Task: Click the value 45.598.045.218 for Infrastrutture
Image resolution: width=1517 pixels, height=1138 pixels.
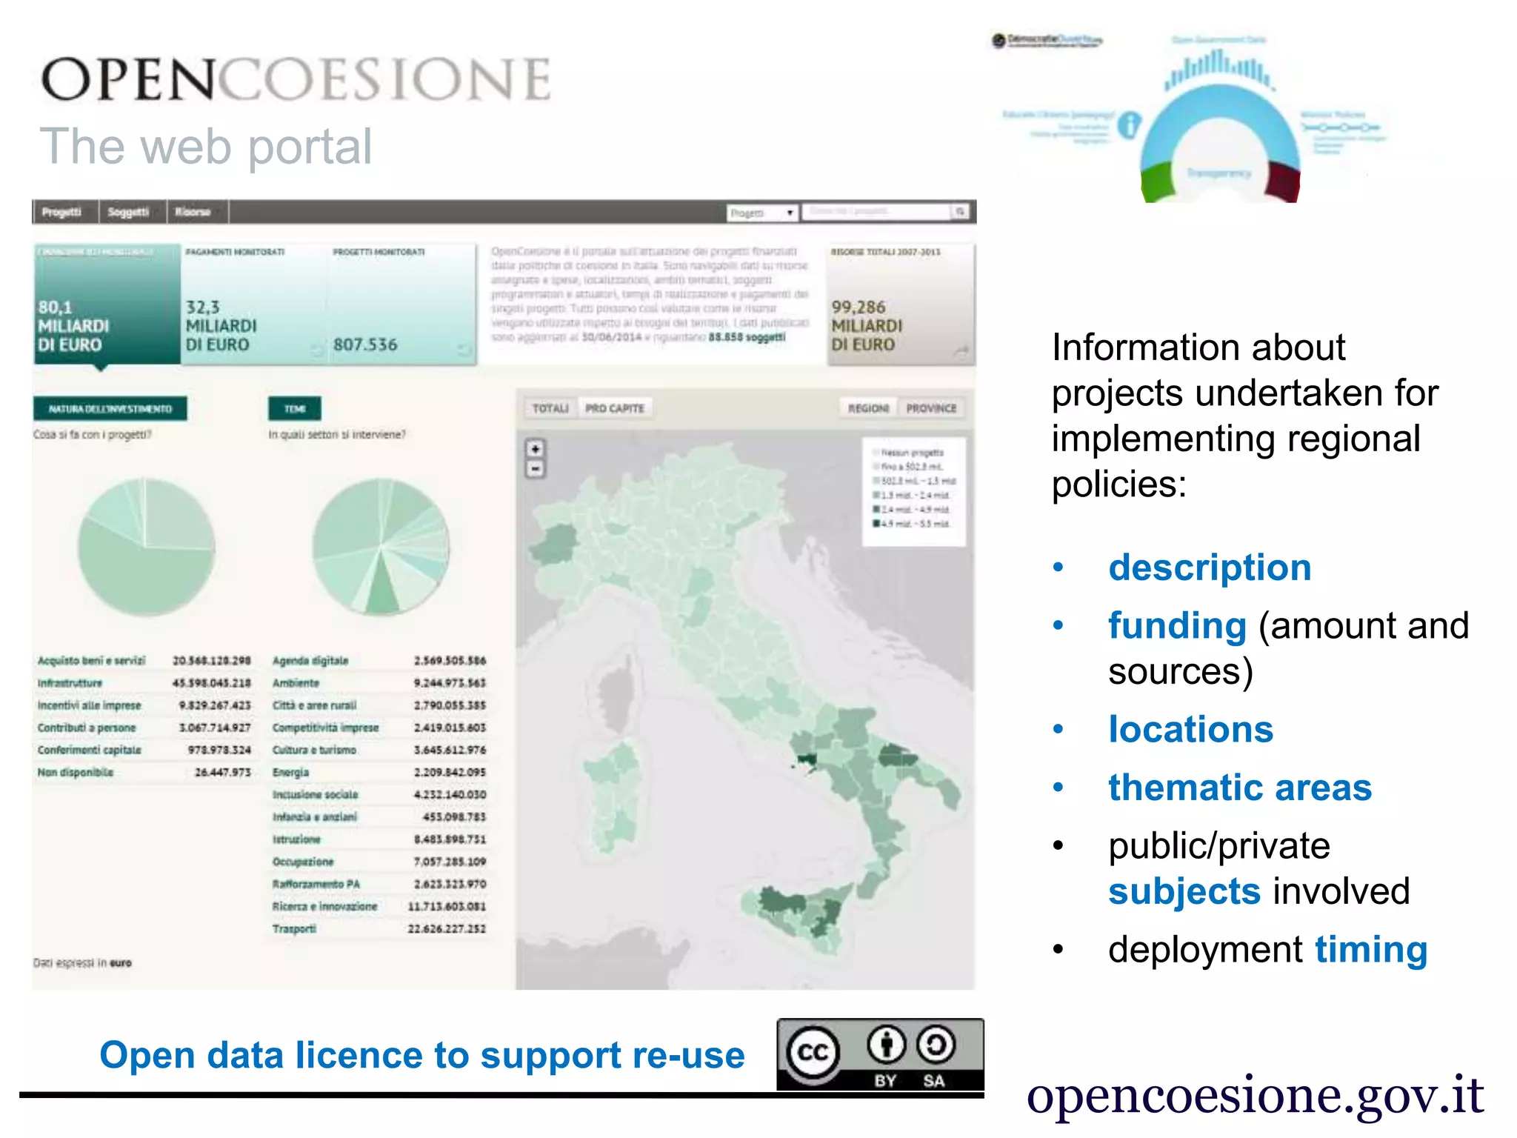Action: click(211, 683)
